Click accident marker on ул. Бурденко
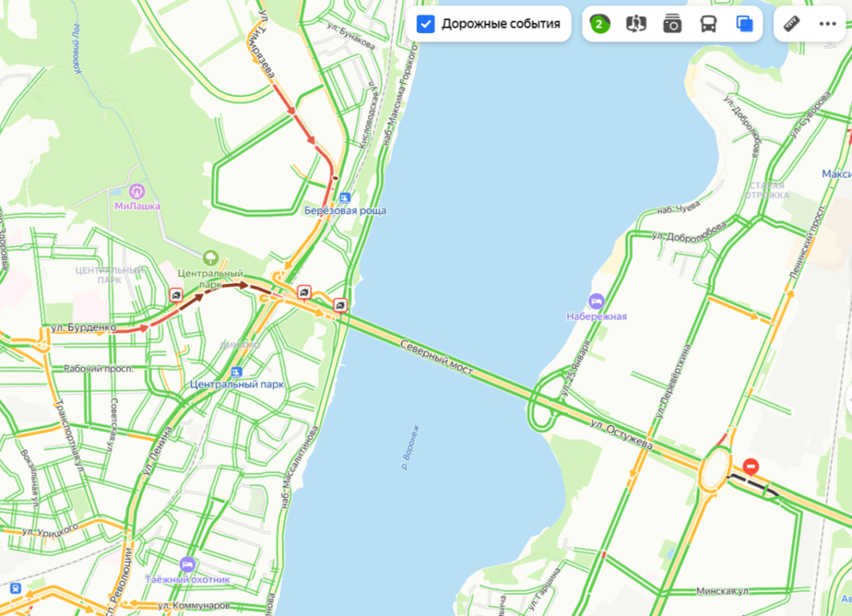 [176, 295]
